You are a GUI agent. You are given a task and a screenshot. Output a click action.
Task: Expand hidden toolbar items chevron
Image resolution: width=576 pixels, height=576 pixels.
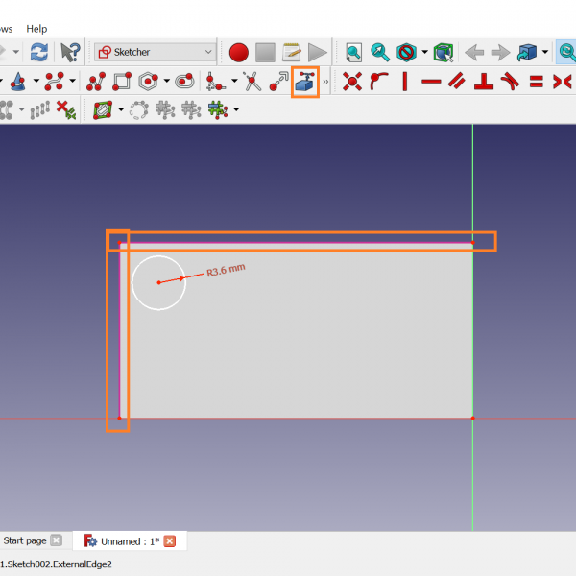click(325, 82)
